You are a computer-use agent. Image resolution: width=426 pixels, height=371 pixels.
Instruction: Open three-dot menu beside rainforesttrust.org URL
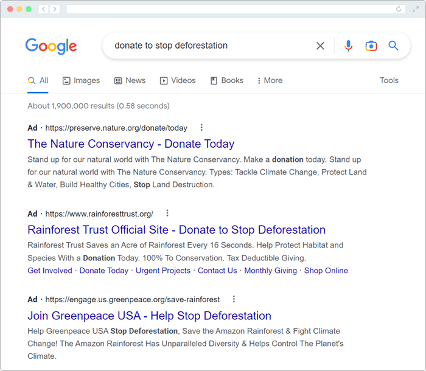click(x=167, y=213)
